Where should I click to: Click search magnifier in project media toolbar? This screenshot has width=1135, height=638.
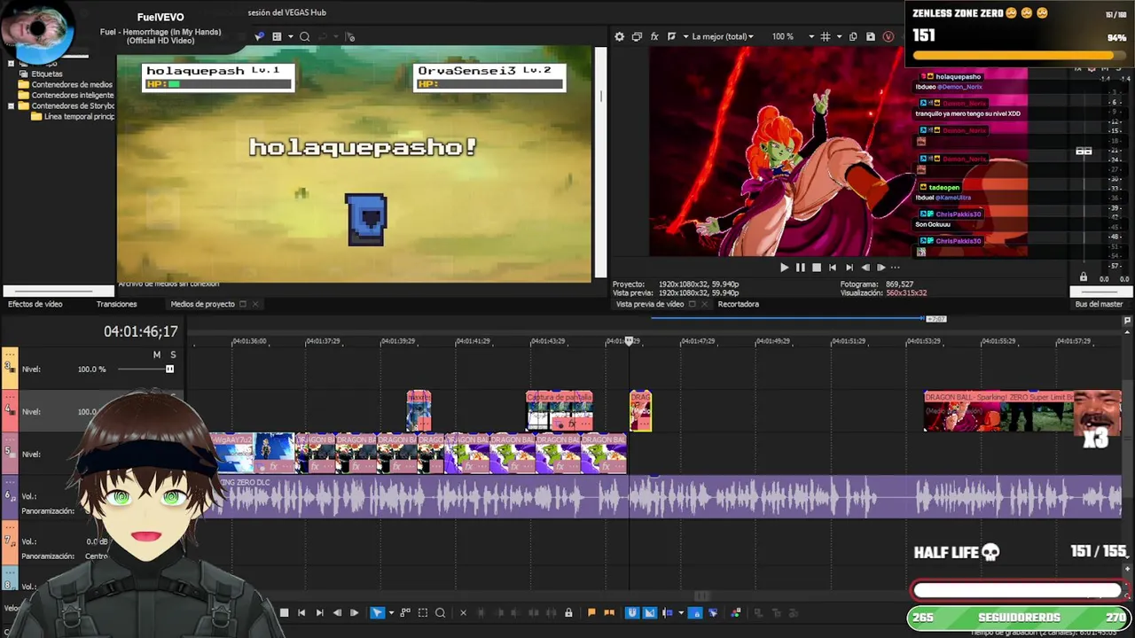(304, 36)
